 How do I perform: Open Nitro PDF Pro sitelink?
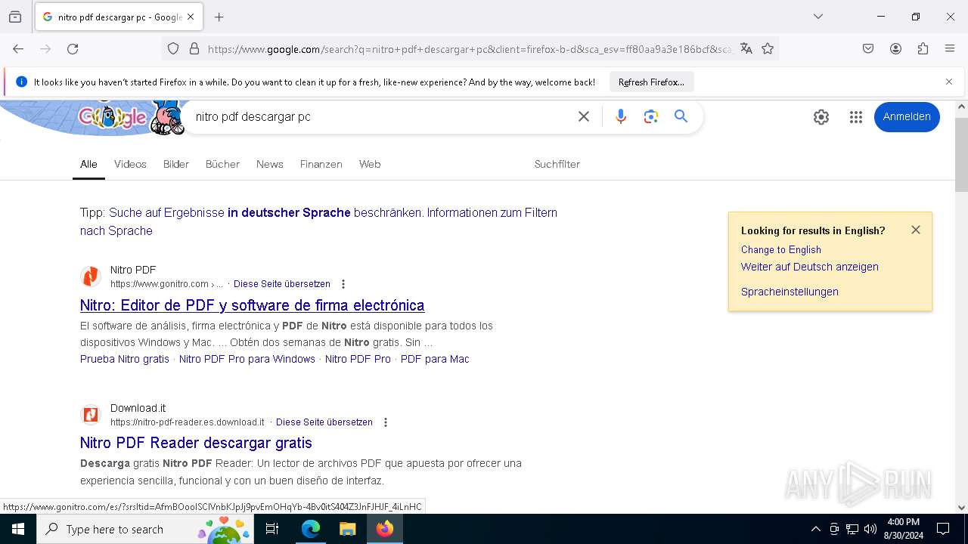click(x=358, y=359)
